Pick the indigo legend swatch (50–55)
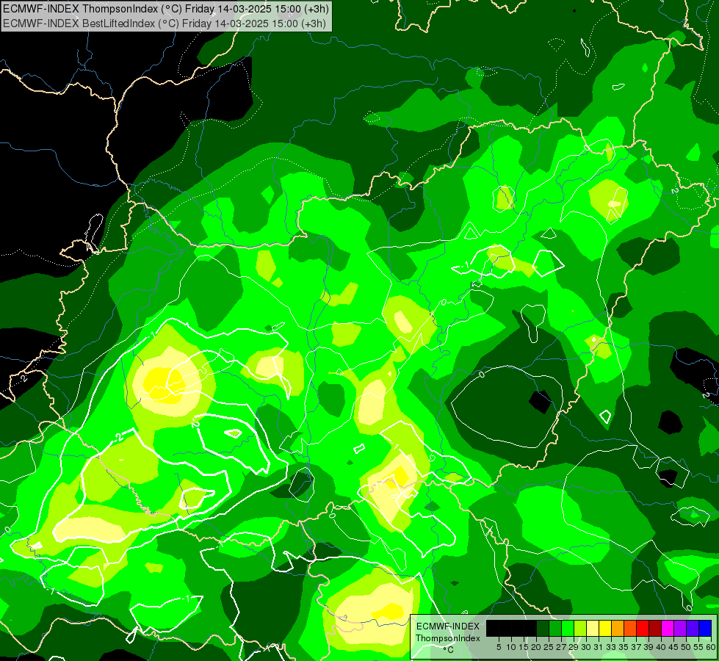 pos(693,629)
